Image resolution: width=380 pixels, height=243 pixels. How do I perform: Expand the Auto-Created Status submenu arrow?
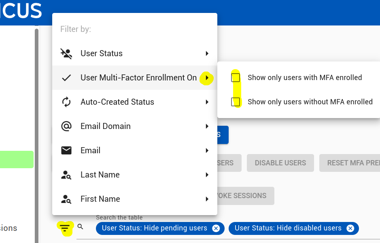point(207,102)
